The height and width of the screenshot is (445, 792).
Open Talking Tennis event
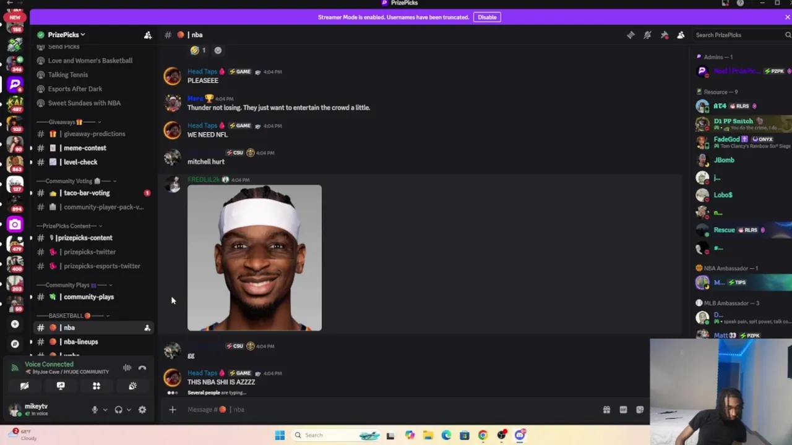tap(68, 75)
